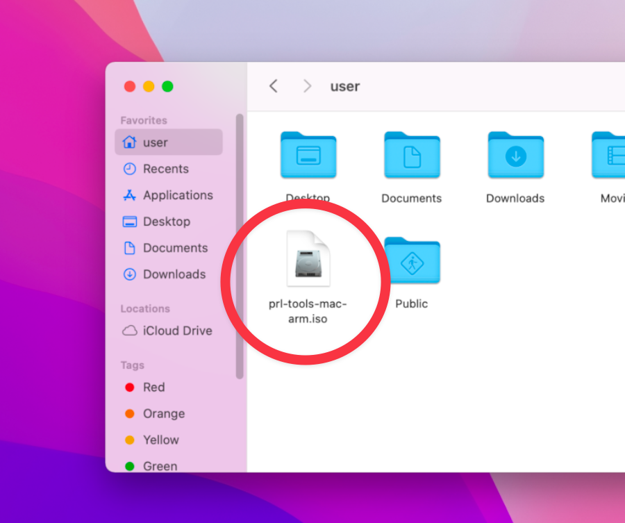Select Desktop in sidebar Favorites
The width and height of the screenshot is (625, 523).
(x=166, y=222)
